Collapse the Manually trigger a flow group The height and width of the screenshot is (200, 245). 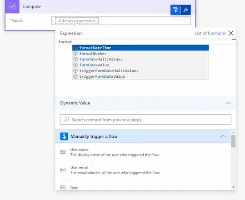tap(223, 136)
